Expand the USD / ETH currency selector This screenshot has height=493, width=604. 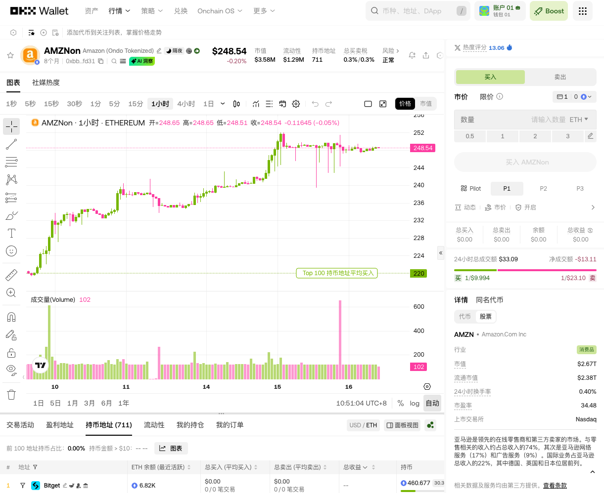pyautogui.click(x=363, y=425)
